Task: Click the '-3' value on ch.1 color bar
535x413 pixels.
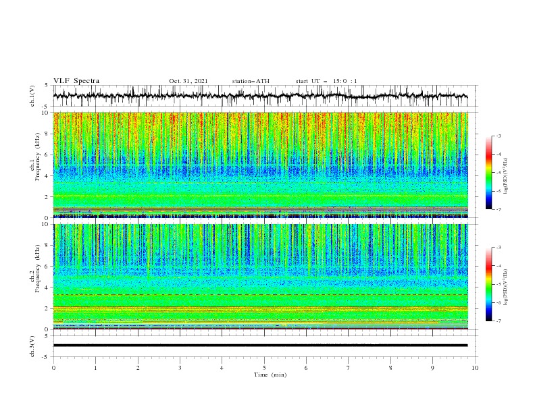Action: point(498,136)
